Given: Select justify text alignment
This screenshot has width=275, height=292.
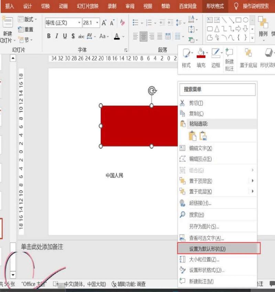Looking at the screenshot, I should coord(159,36).
